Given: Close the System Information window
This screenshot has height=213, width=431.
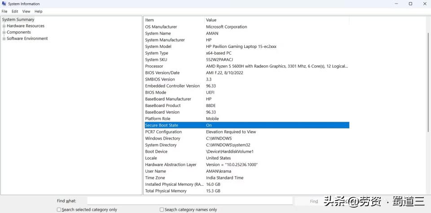Looking at the screenshot, I should coord(424,4).
